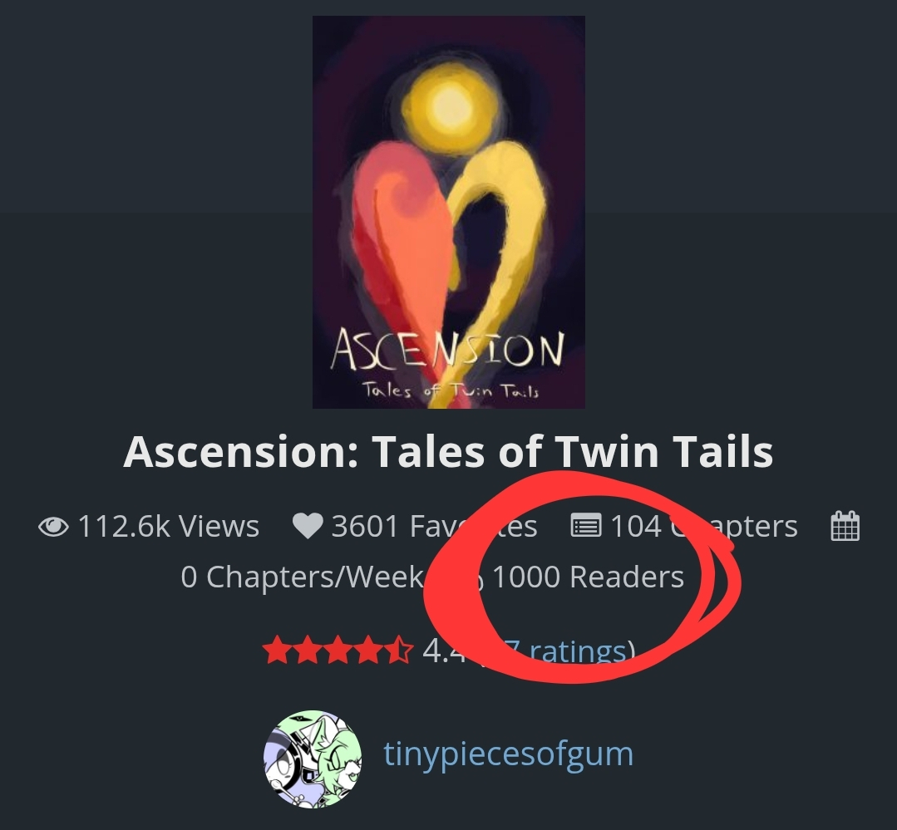Click the 3601 Favorites count
The height and width of the screenshot is (830, 897).
[434, 526]
